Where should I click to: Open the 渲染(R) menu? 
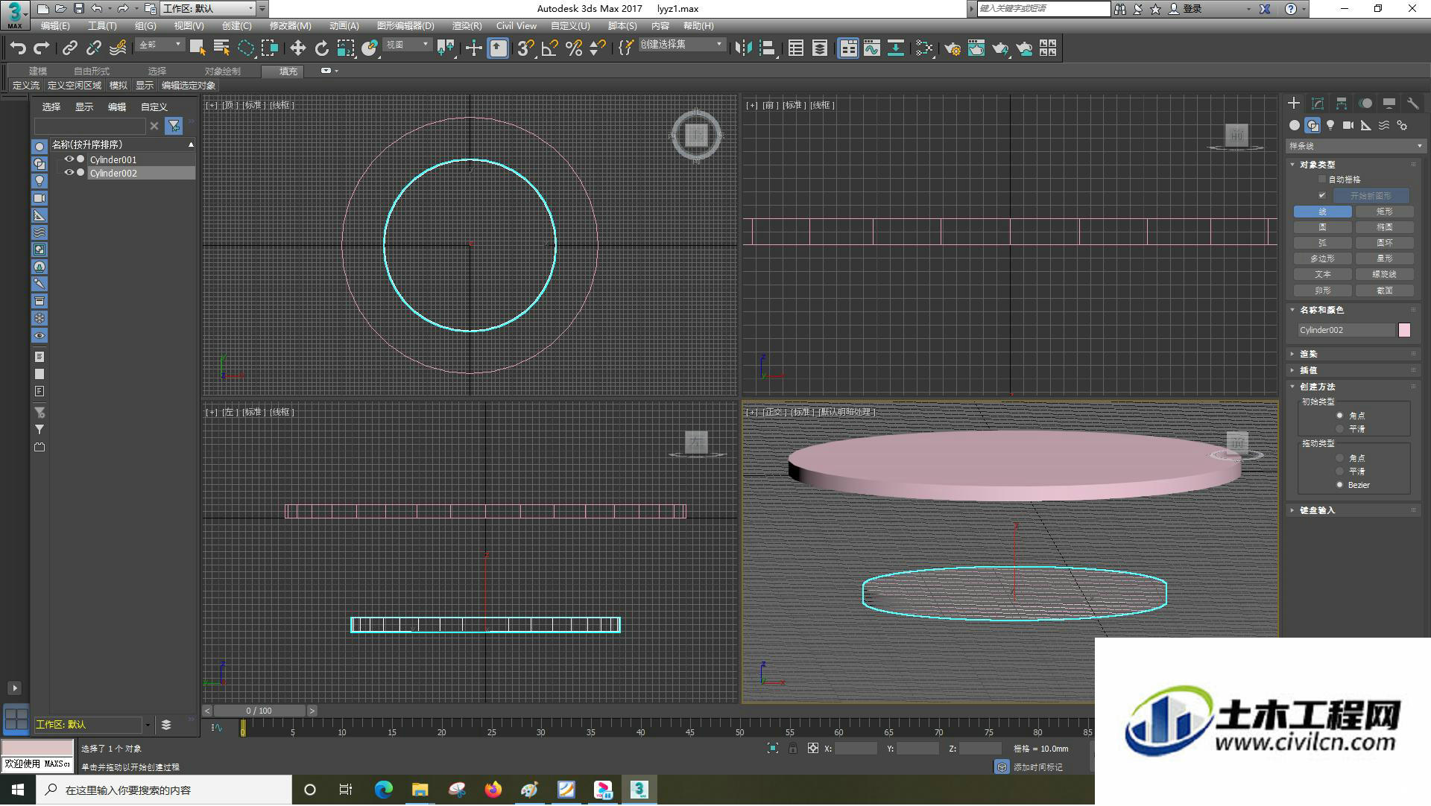click(467, 26)
